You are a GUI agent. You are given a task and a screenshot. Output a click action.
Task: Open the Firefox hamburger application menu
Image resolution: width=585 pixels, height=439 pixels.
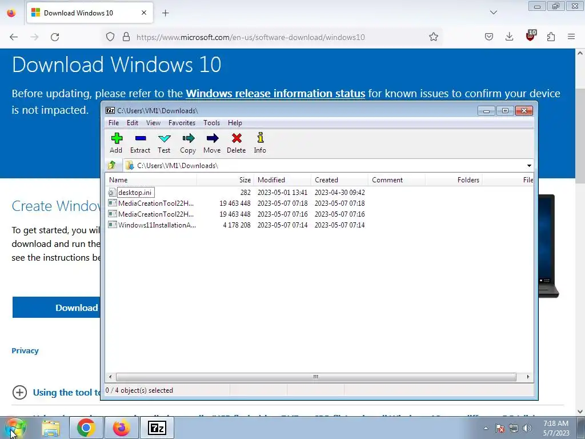tap(571, 37)
